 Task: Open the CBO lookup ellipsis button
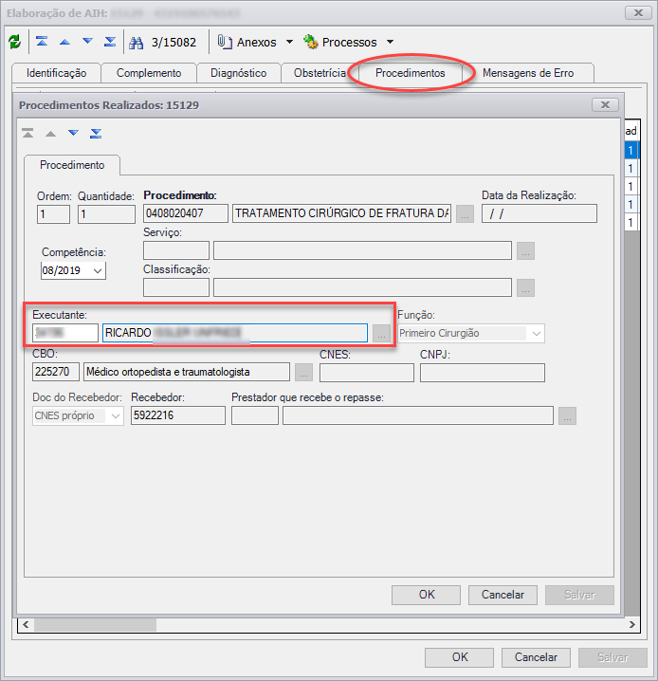click(303, 373)
